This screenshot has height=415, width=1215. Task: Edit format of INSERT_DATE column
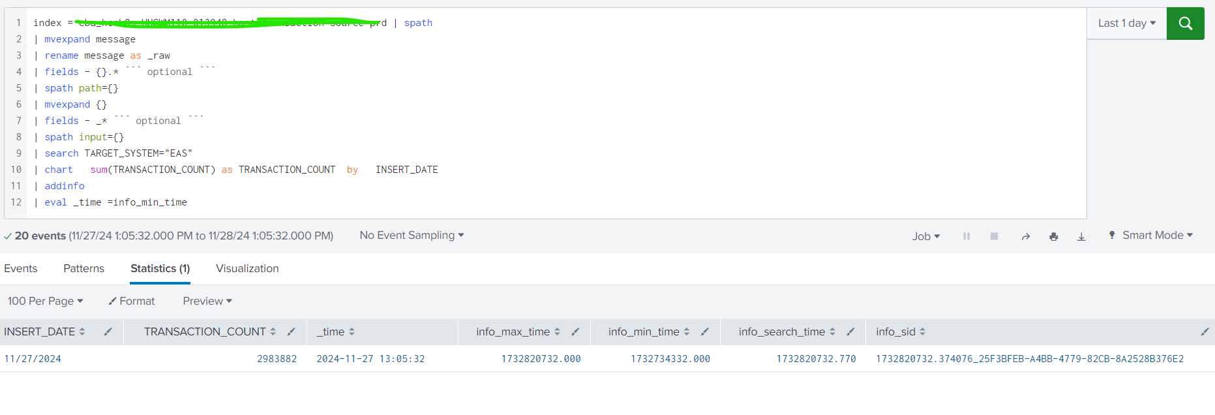point(108,331)
